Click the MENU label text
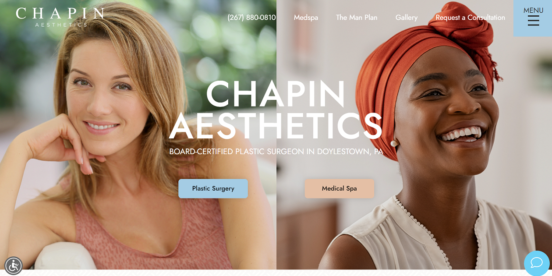The width and height of the screenshot is (552, 276). (533, 10)
